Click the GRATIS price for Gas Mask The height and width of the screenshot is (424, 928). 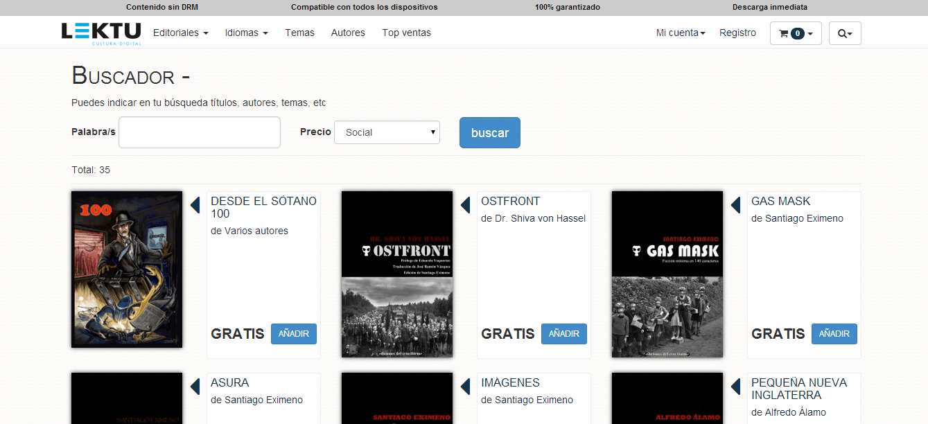(x=778, y=334)
